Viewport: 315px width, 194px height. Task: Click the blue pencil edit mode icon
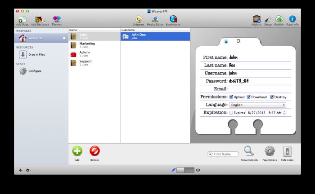tap(173, 170)
